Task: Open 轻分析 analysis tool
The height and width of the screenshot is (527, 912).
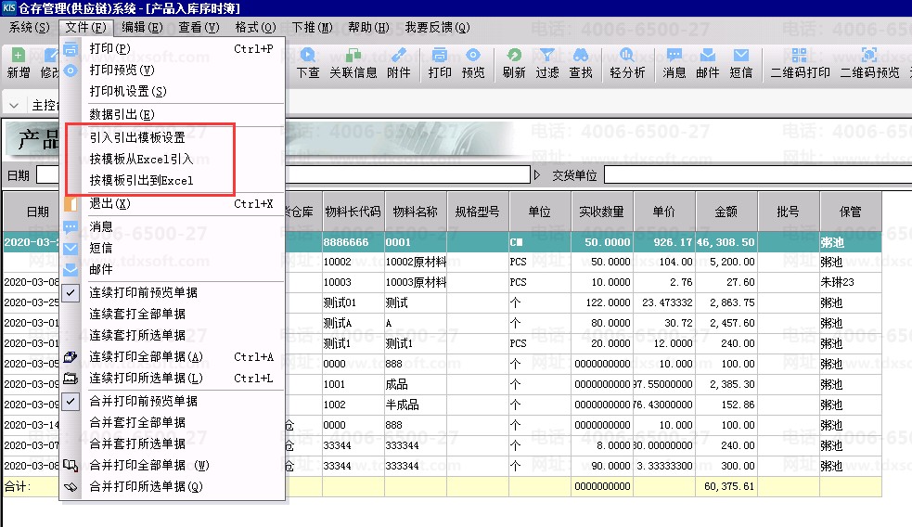Action: pyautogui.click(x=627, y=62)
